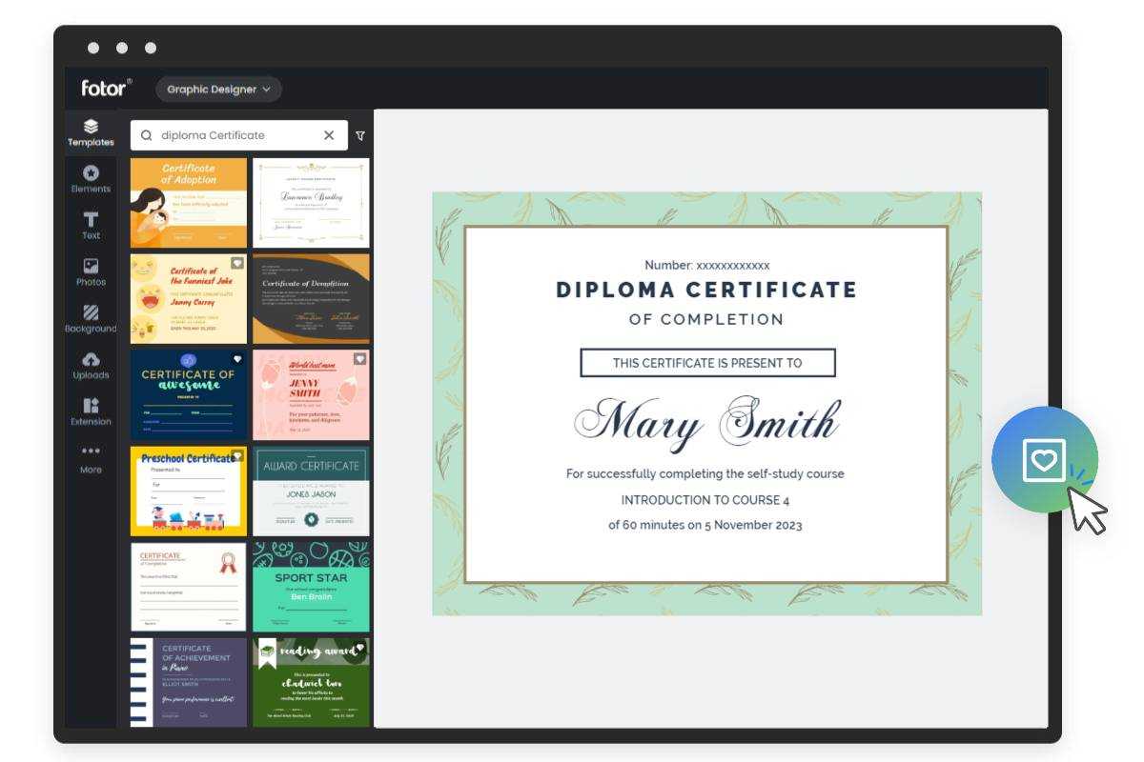Select the Lawrence Bradley ornate certificate template

point(311,203)
